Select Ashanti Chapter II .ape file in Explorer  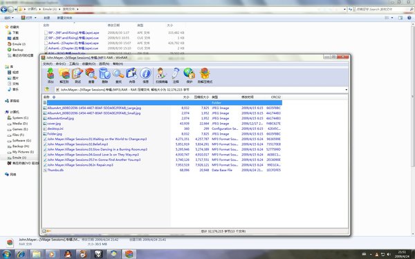click(73, 43)
